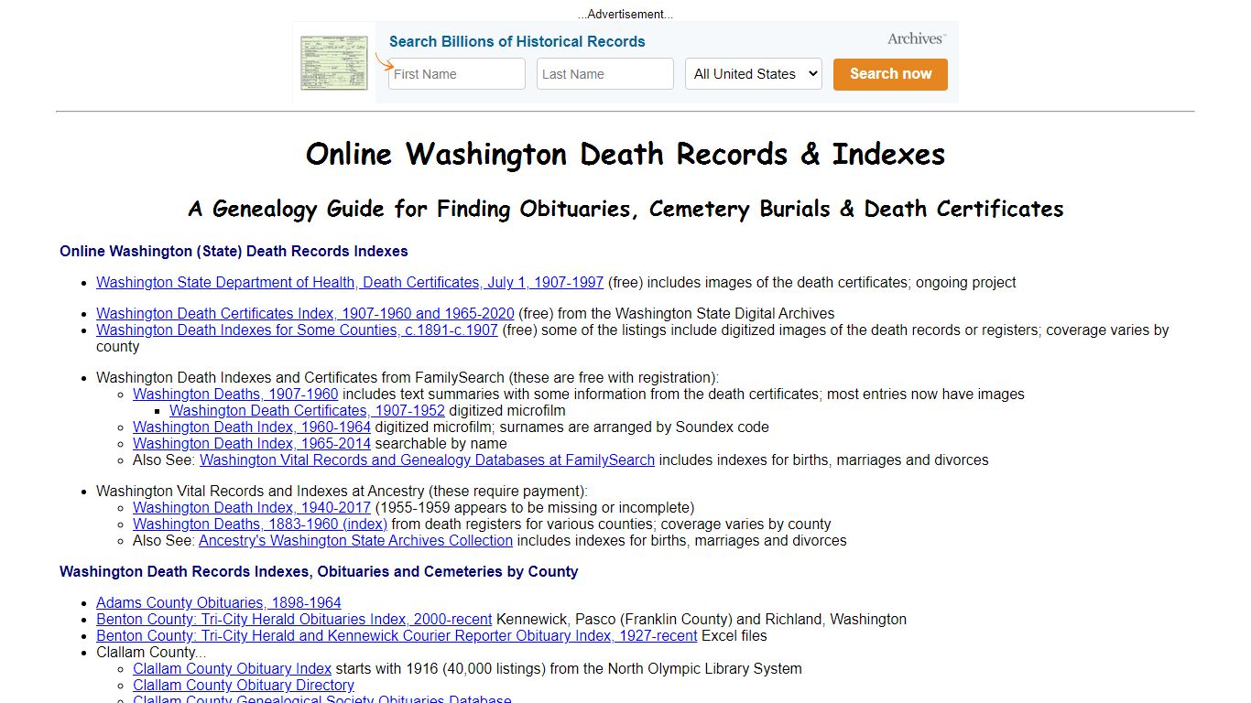Open Ancestry's Washington State Archives Collection link
1251x703 pixels.
point(355,540)
